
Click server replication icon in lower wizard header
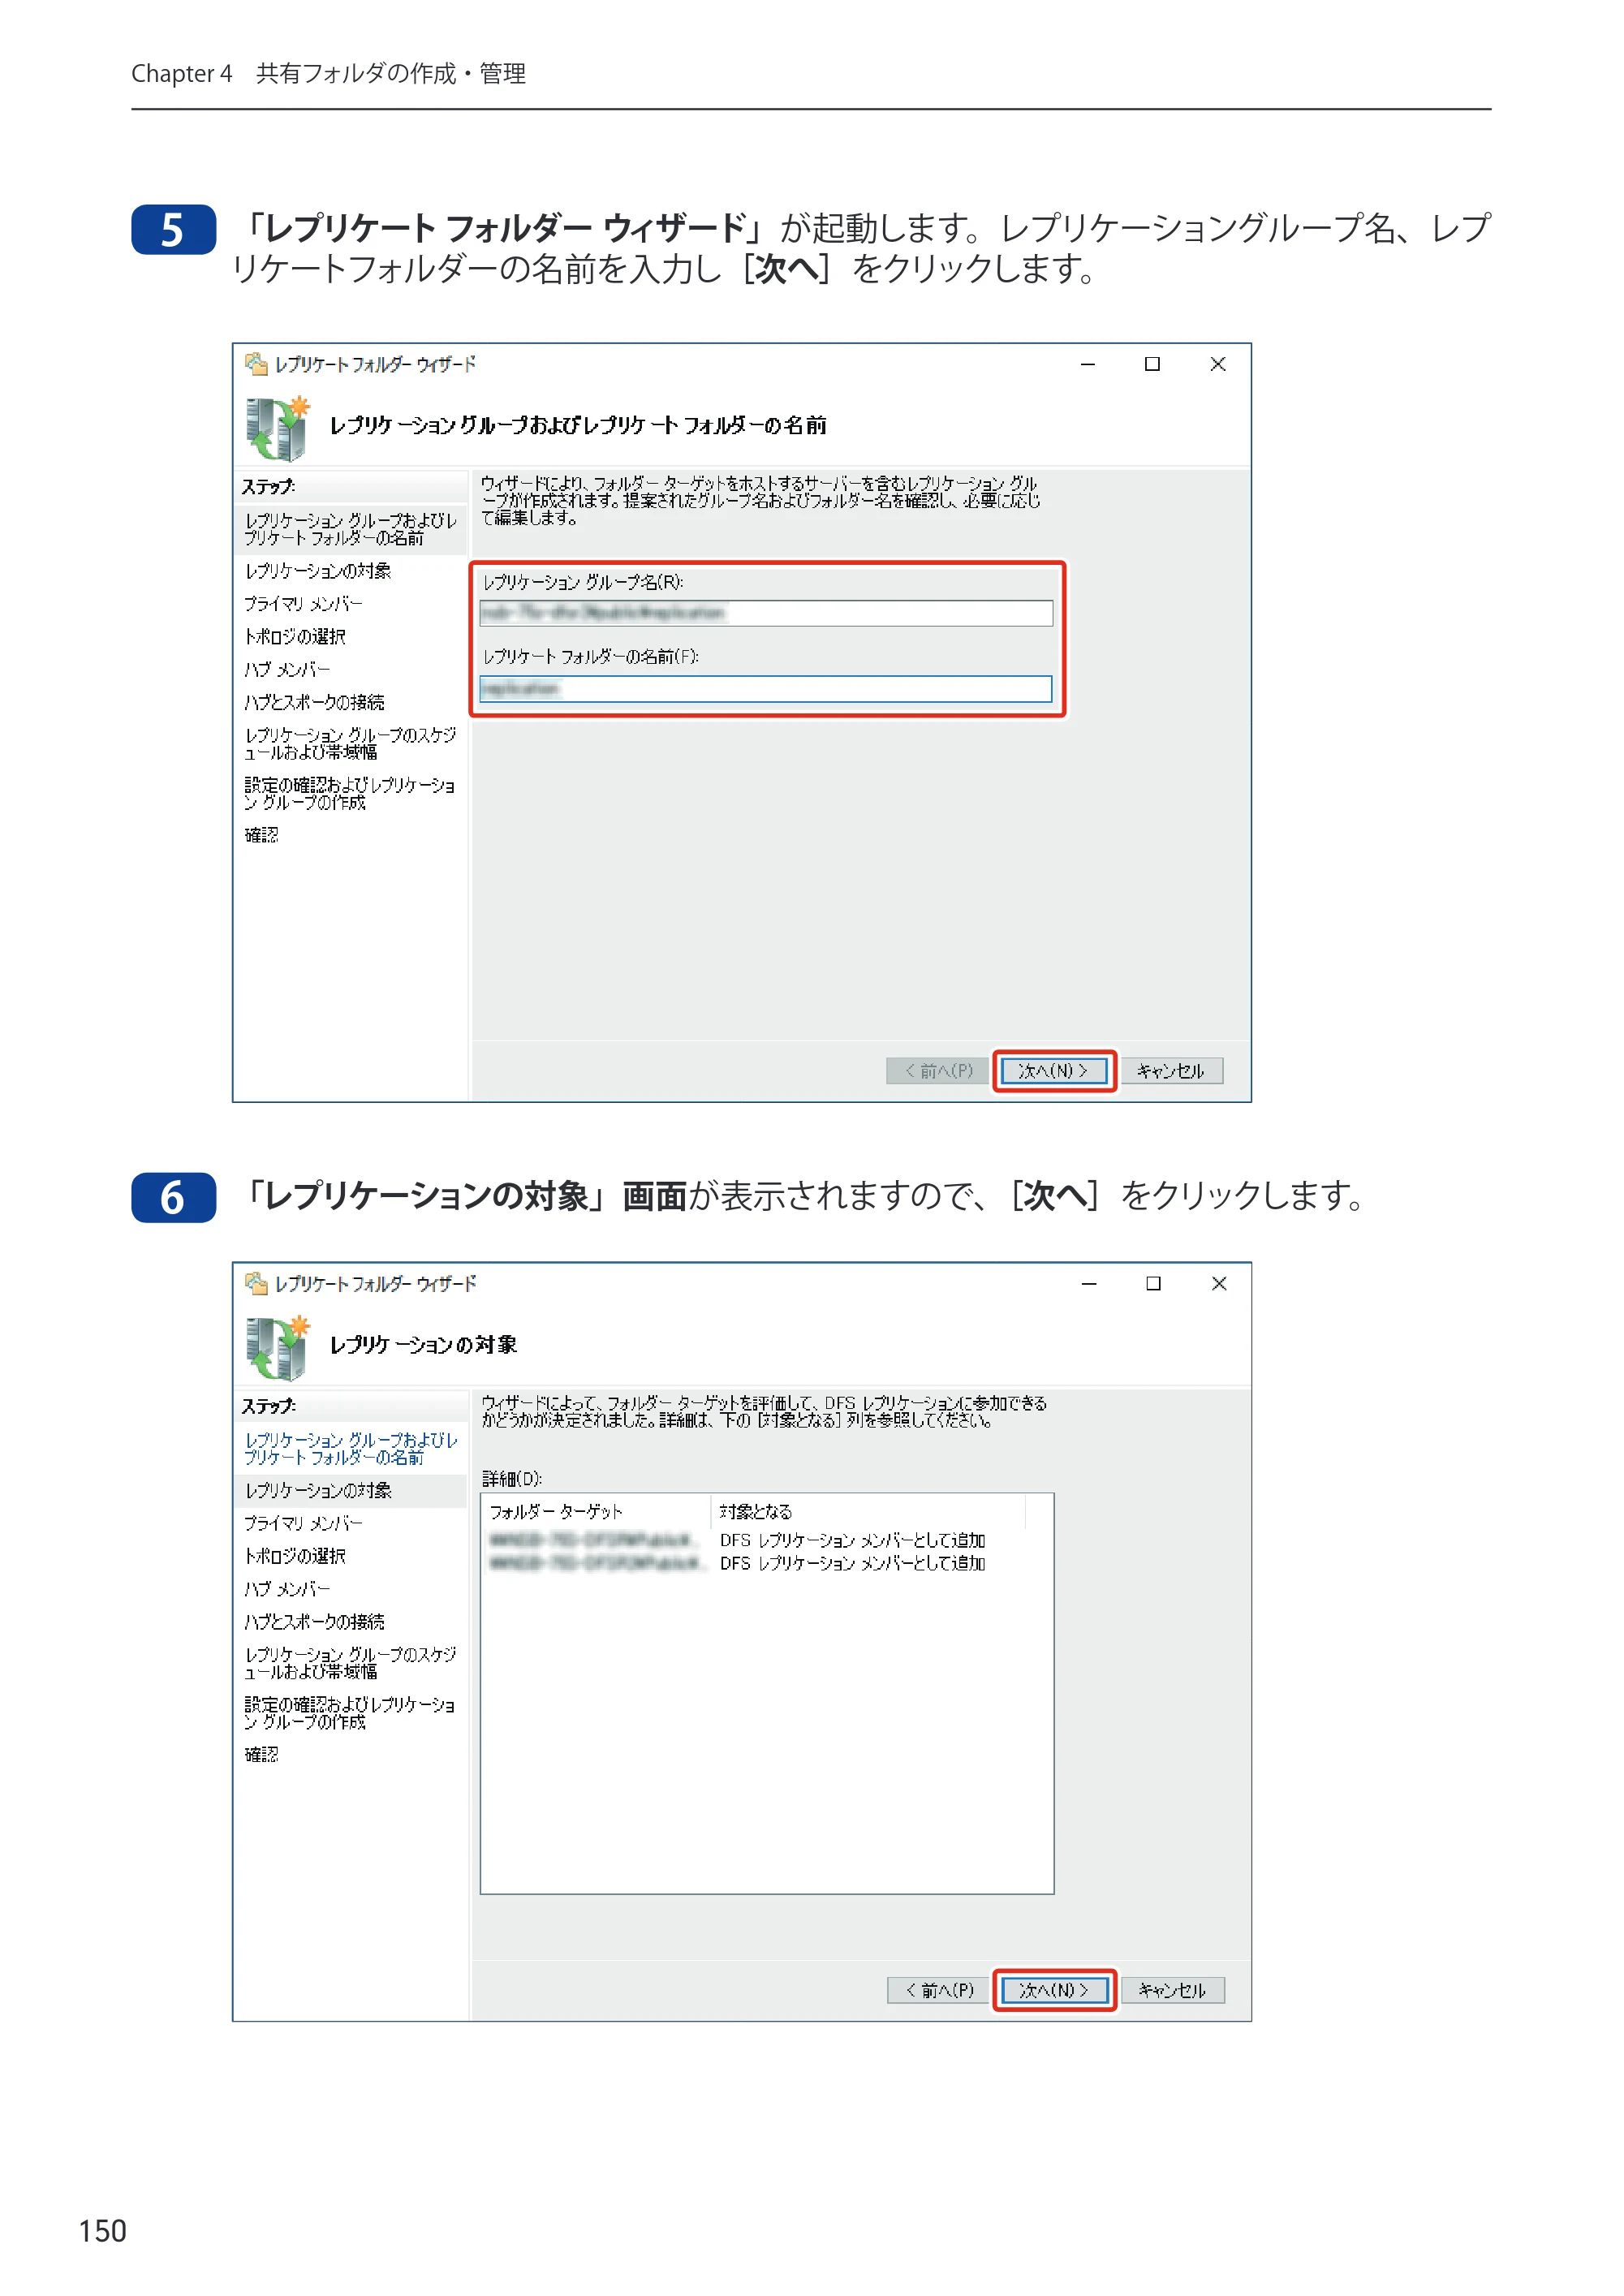point(277,1347)
